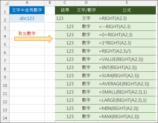Click the red '取出數字' text label
The image size is (158, 123).
27,34
